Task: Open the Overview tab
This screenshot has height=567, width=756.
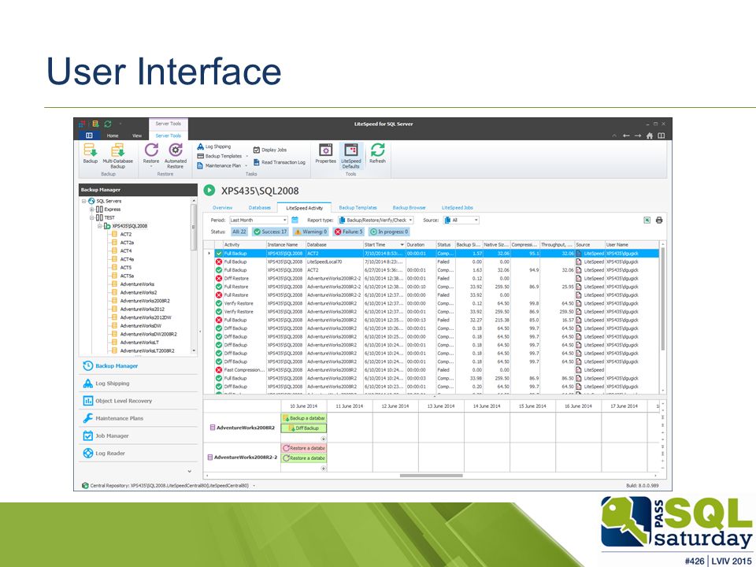Action: (222, 208)
